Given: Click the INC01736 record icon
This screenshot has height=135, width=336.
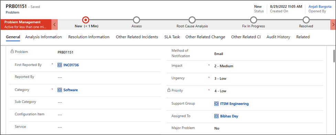Looking at the screenshot, I should (x=59, y=65).
